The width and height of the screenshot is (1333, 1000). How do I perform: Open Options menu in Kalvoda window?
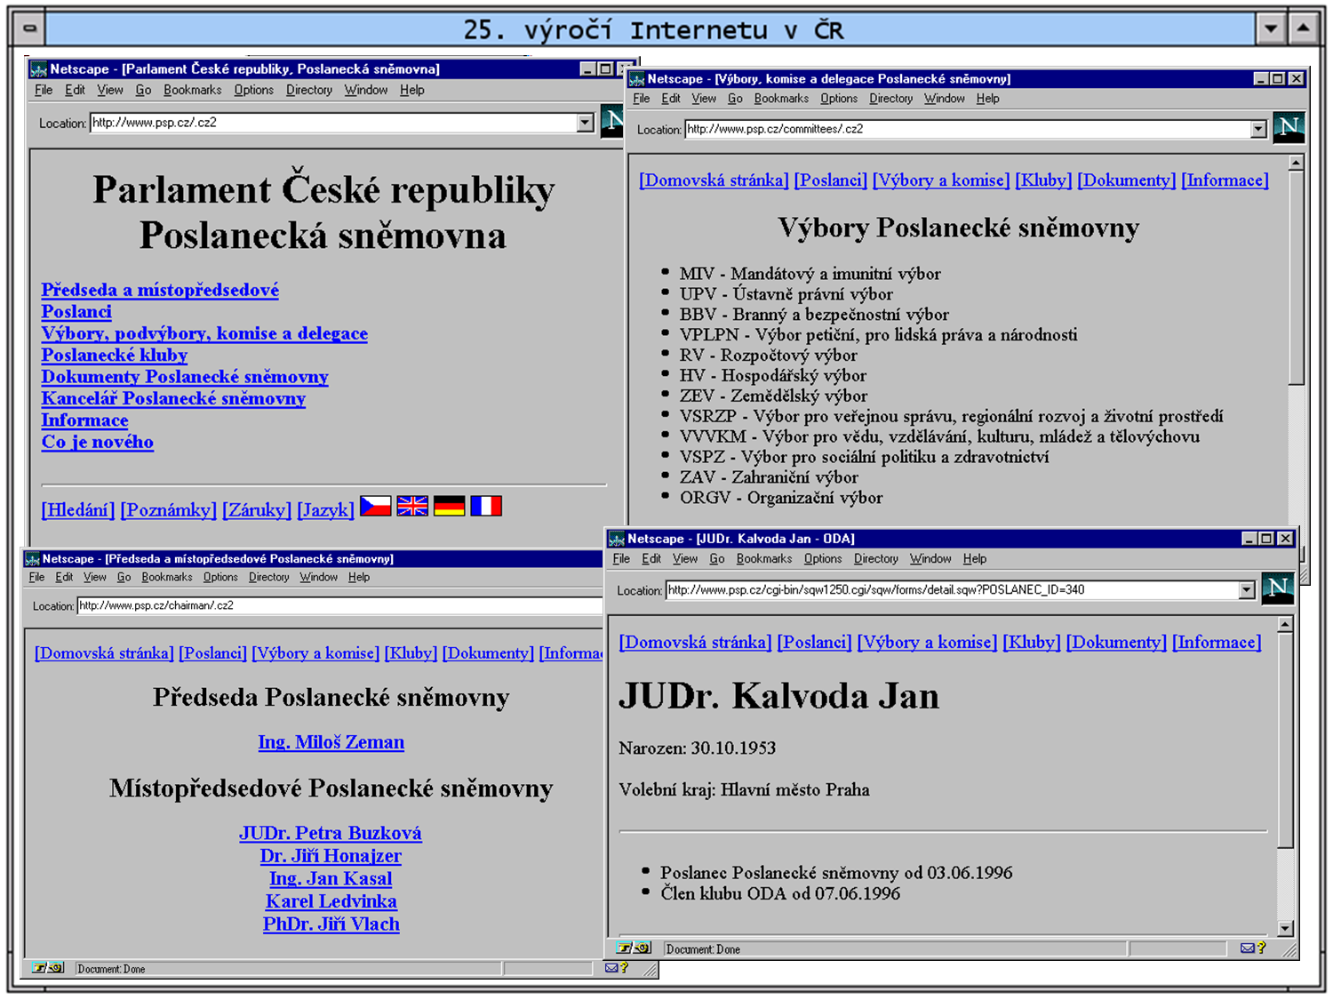point(823,559)
